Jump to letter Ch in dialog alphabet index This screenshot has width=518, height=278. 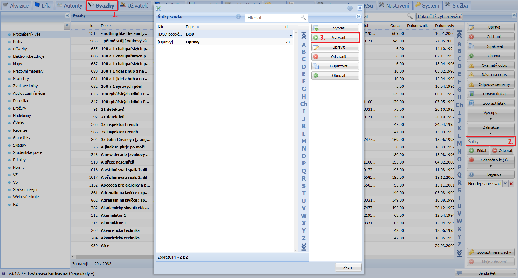[304, 104]
